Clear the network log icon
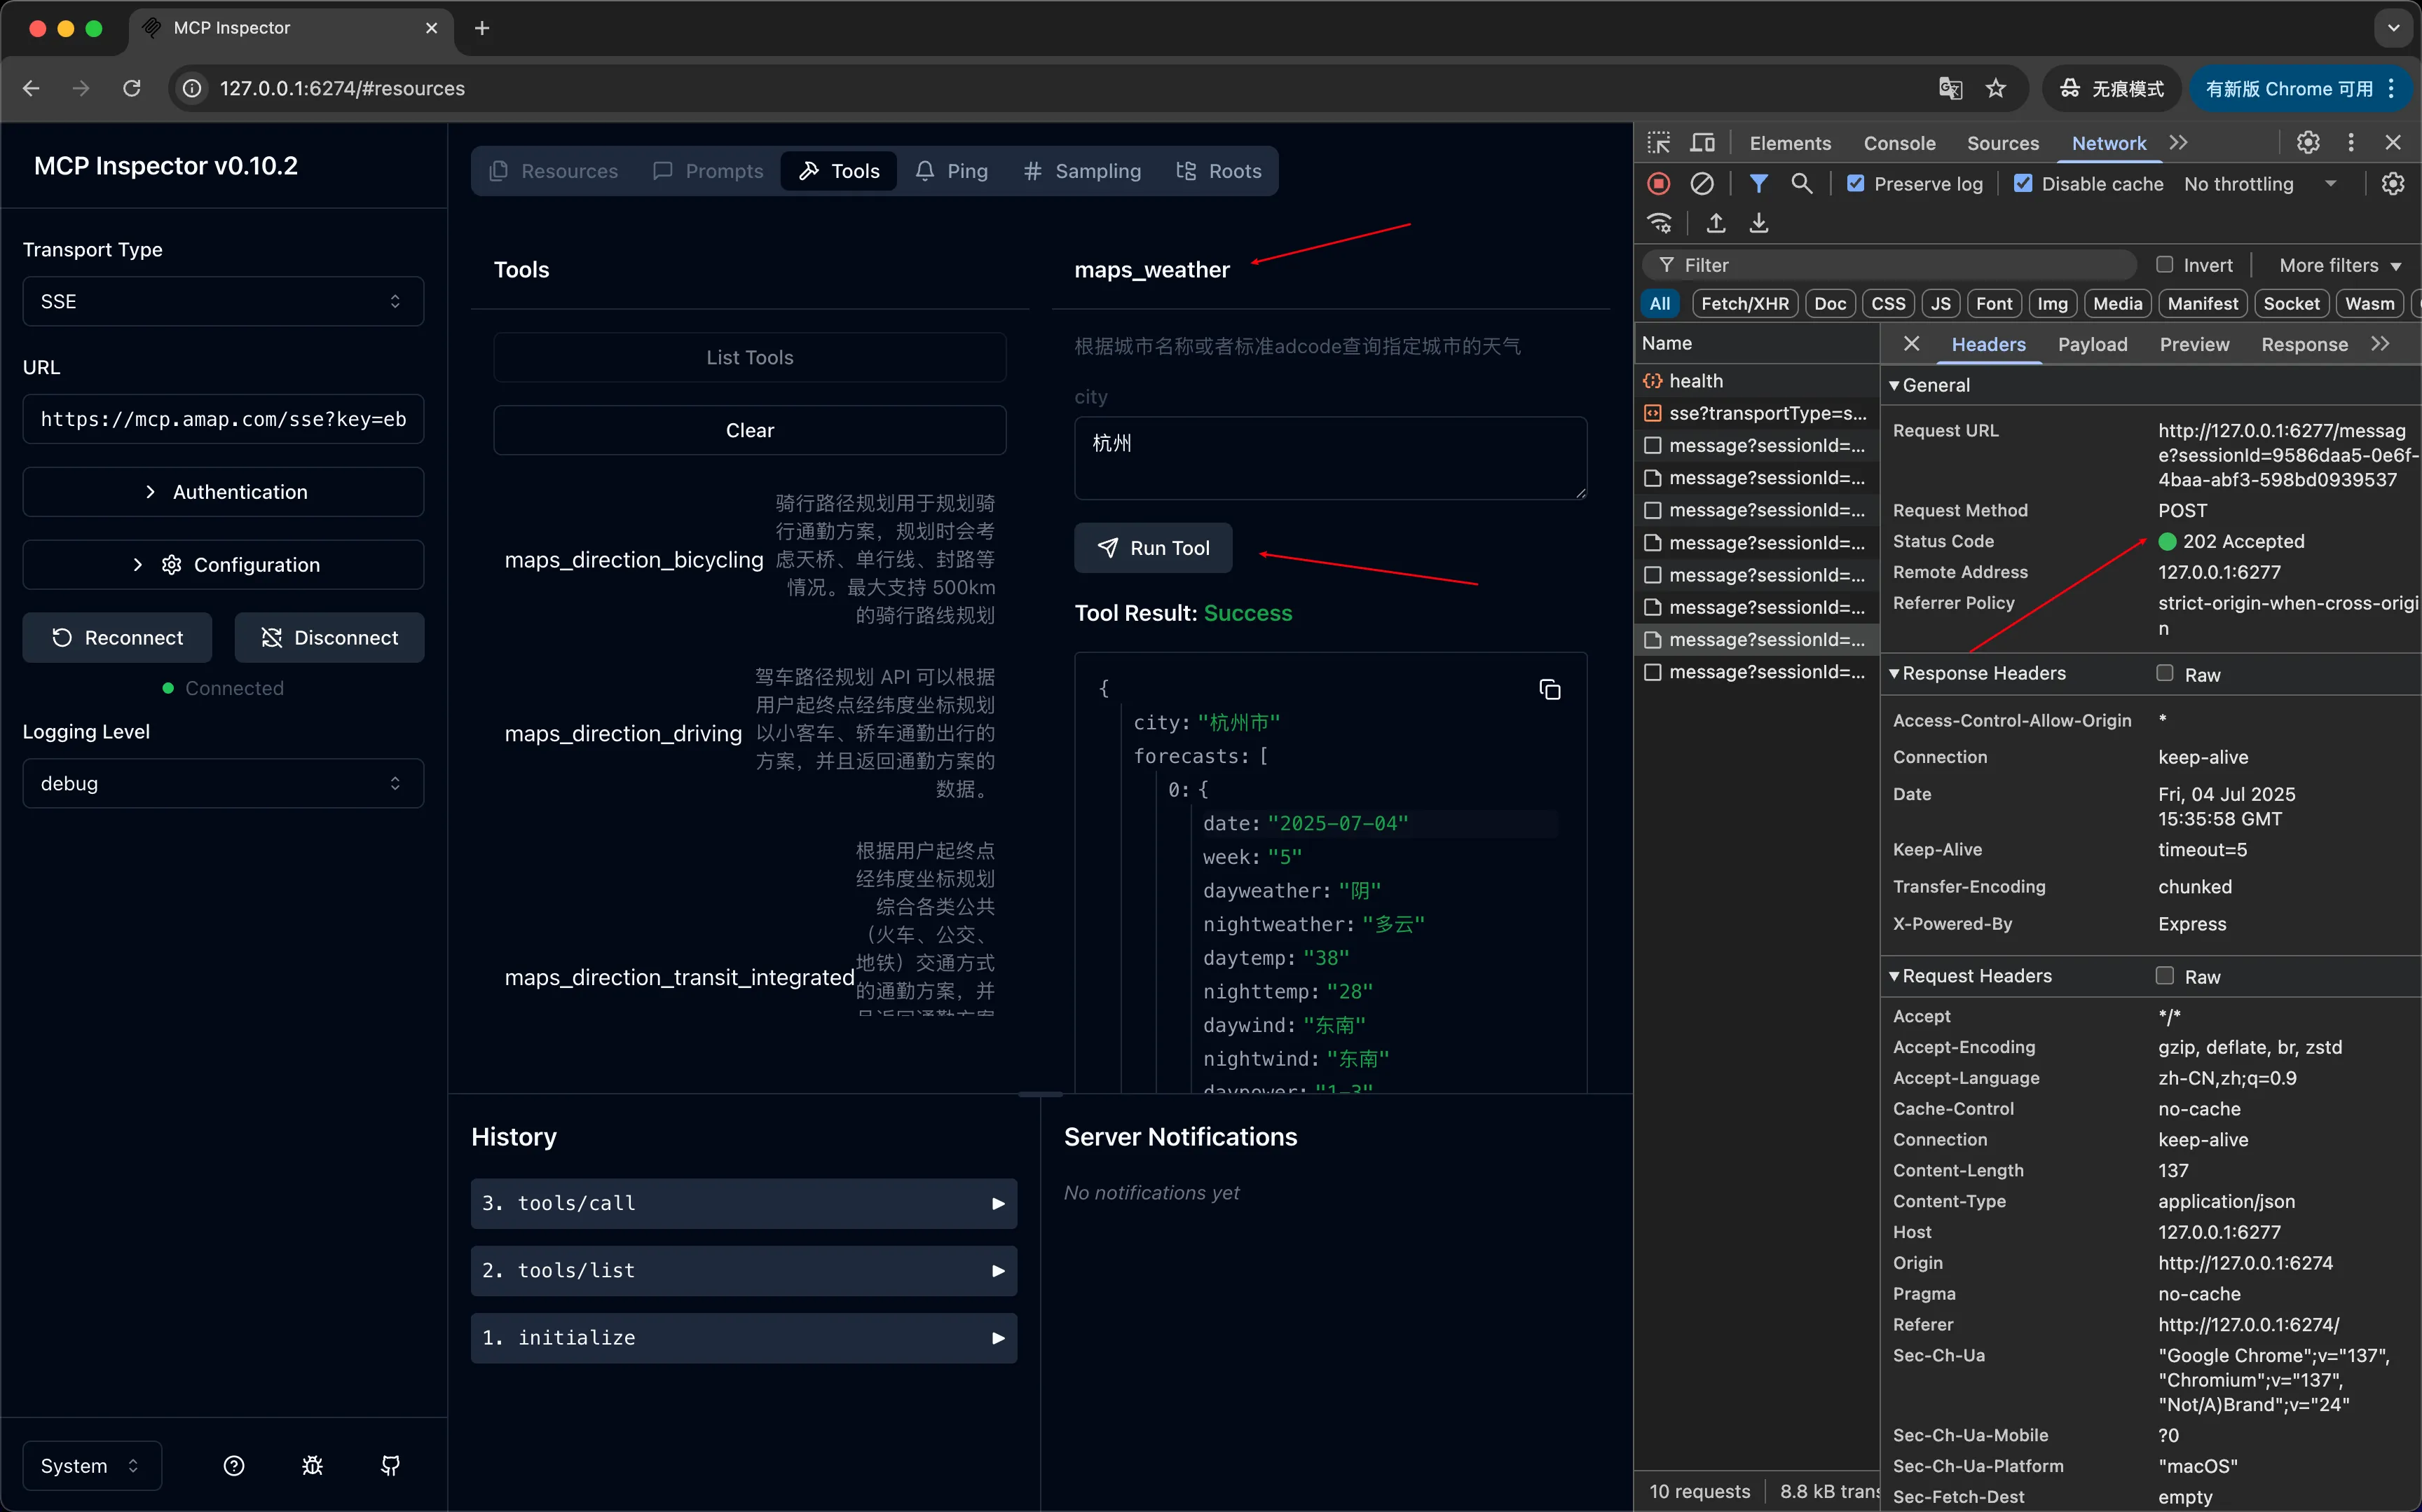This screenshot has height=1512, width=2422. (1702, 184)
